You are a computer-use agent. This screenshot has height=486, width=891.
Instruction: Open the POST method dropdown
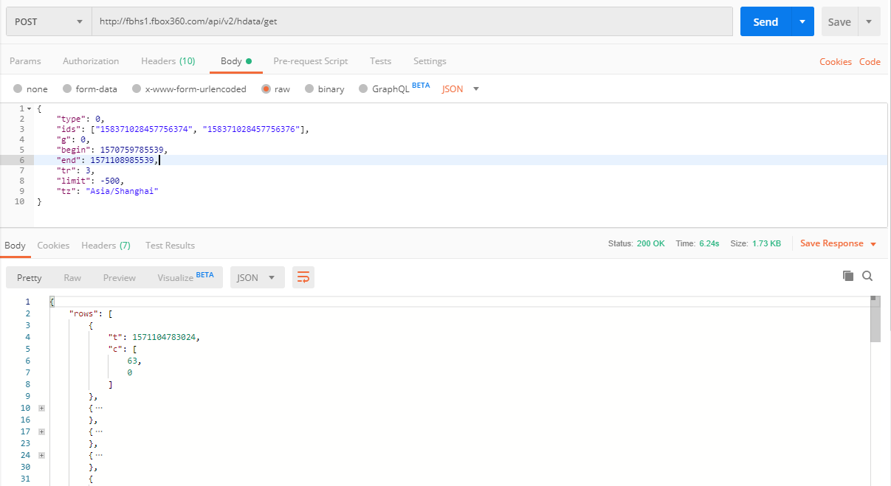(x=49, y=22)
